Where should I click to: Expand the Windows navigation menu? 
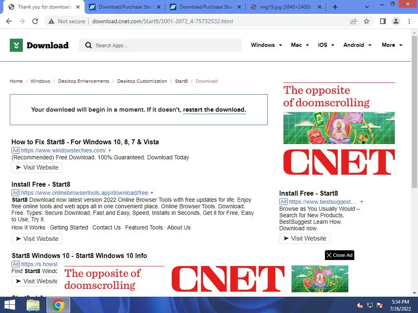pyautogui.click(x=266, y=45)
